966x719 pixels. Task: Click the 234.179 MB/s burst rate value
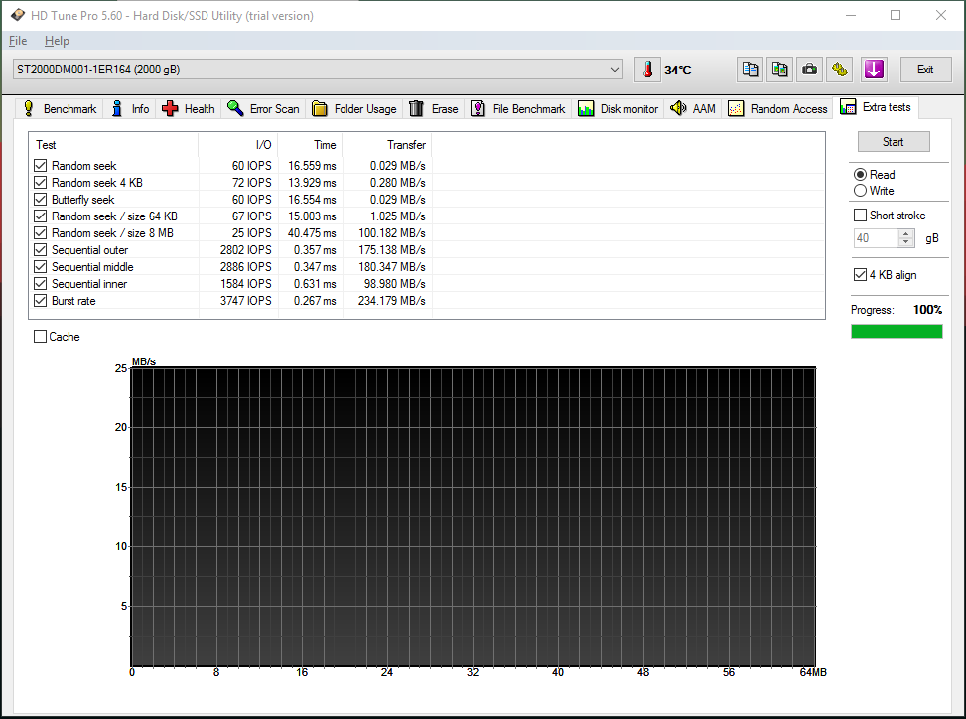click(x=392, y=301)
